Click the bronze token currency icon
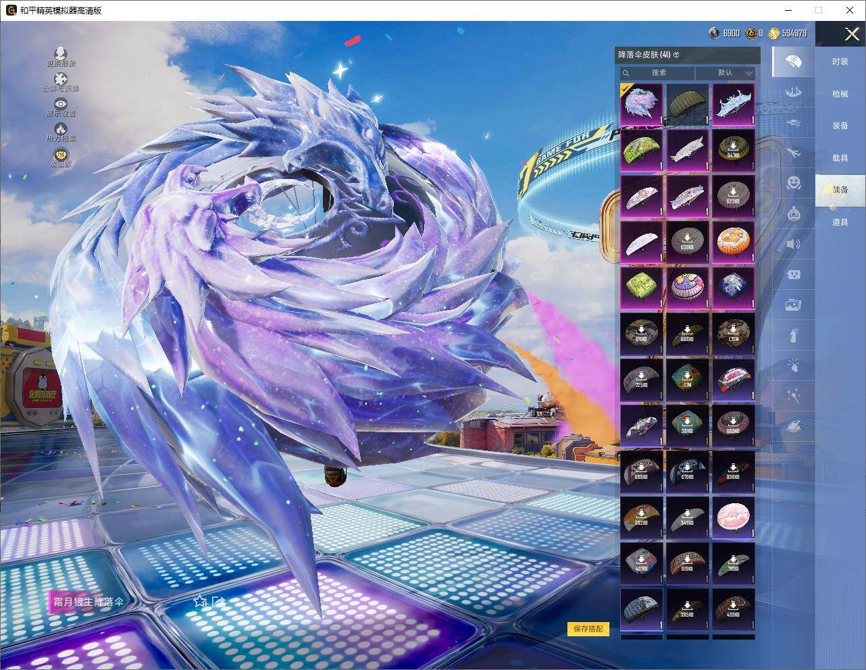 (750, 33)
